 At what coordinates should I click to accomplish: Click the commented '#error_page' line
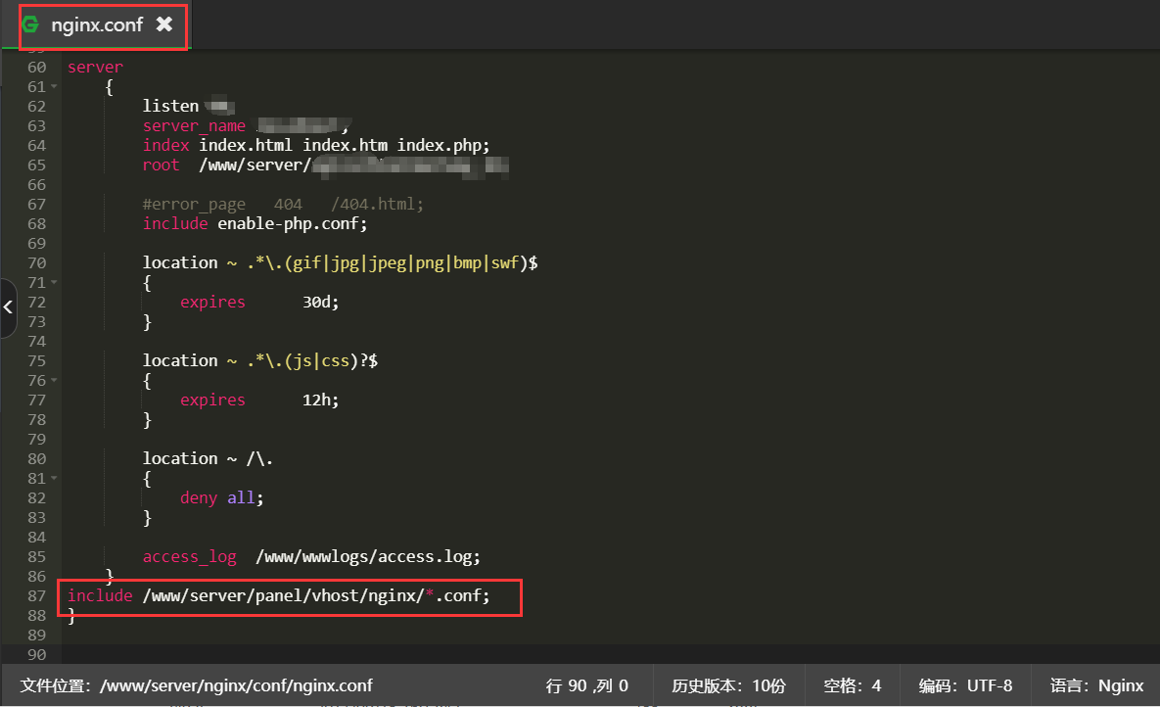point(283,205)
